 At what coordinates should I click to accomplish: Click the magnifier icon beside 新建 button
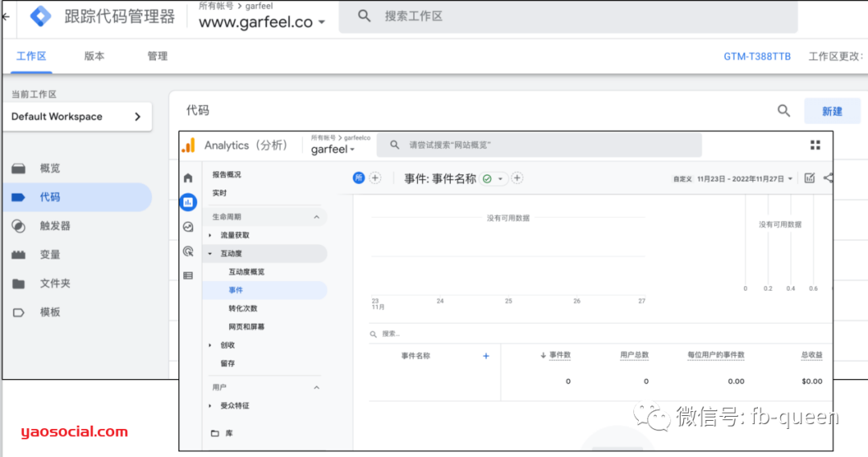pyautogui.click(x=784, y=111)
